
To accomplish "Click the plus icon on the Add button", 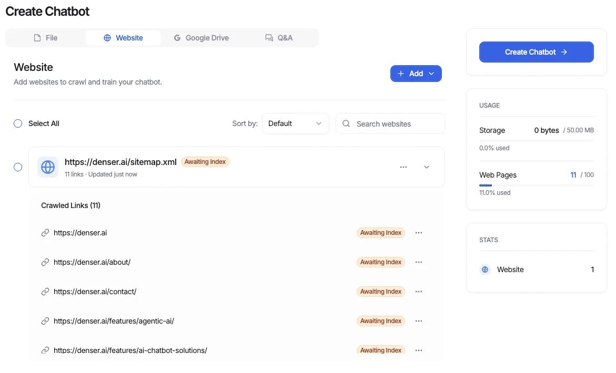I will point(400,74).
